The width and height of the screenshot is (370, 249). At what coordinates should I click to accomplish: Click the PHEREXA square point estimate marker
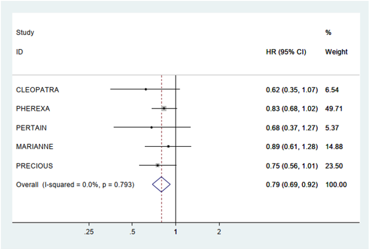tap(164, 108)
